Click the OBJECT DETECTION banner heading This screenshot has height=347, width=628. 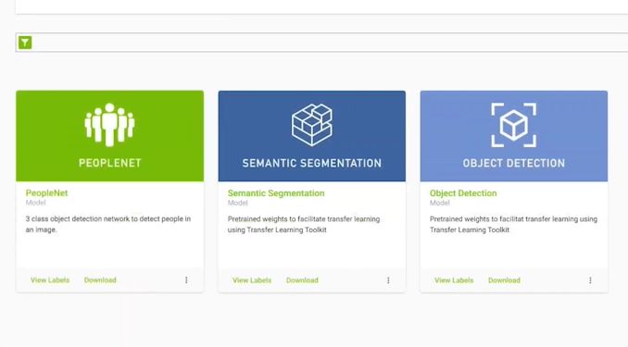[514, 163]
